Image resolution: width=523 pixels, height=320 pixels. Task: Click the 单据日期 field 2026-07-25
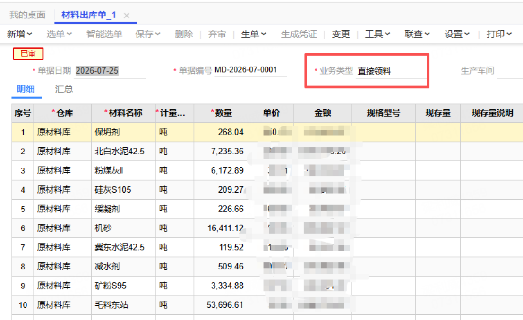point(111,71)
